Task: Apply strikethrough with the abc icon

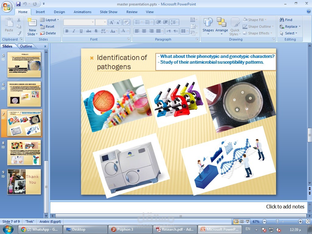Action: tap(89, 31)
